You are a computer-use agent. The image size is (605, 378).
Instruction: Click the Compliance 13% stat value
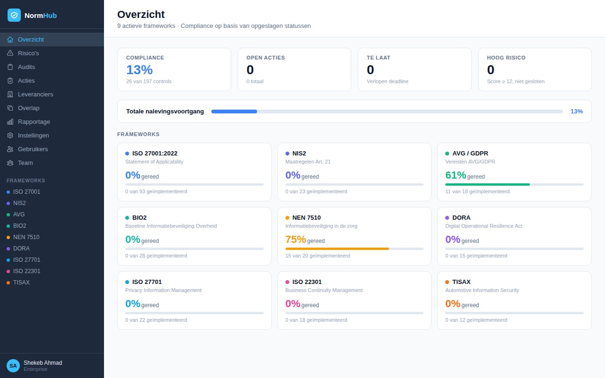139,70
